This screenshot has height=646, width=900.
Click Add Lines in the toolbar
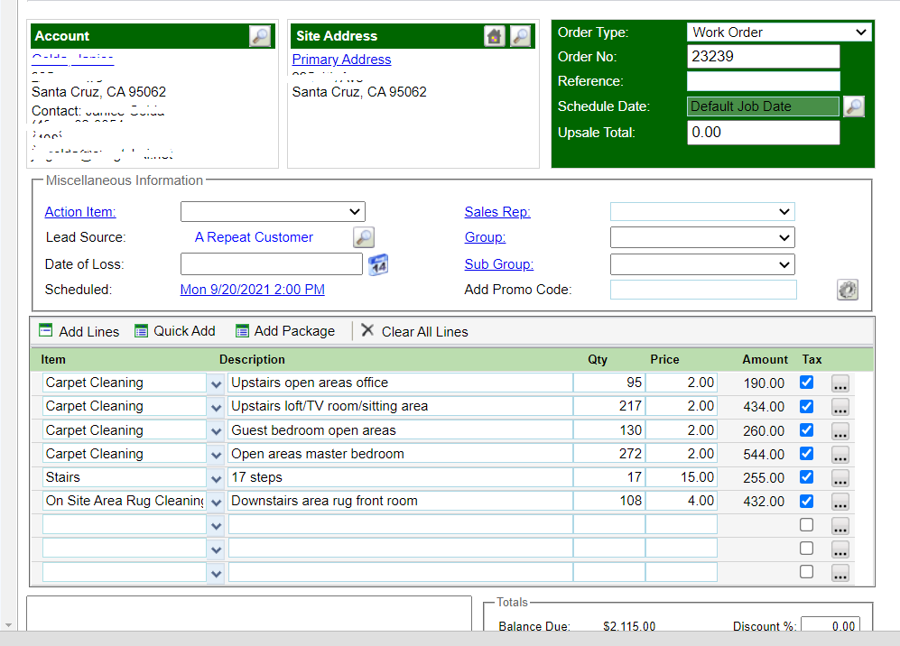(x=79, y=331)
